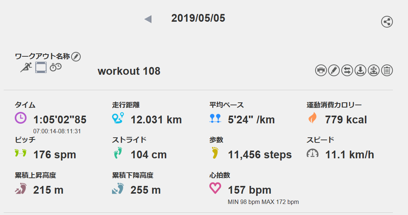Click the speedometer icon
The image size is (408, 215).
[313, 153]
